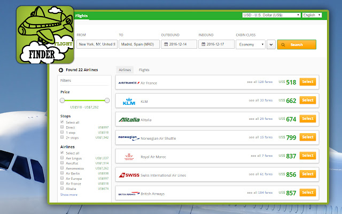
Task: Click the calendar icon in Outbound field
Action: point(166,44)
